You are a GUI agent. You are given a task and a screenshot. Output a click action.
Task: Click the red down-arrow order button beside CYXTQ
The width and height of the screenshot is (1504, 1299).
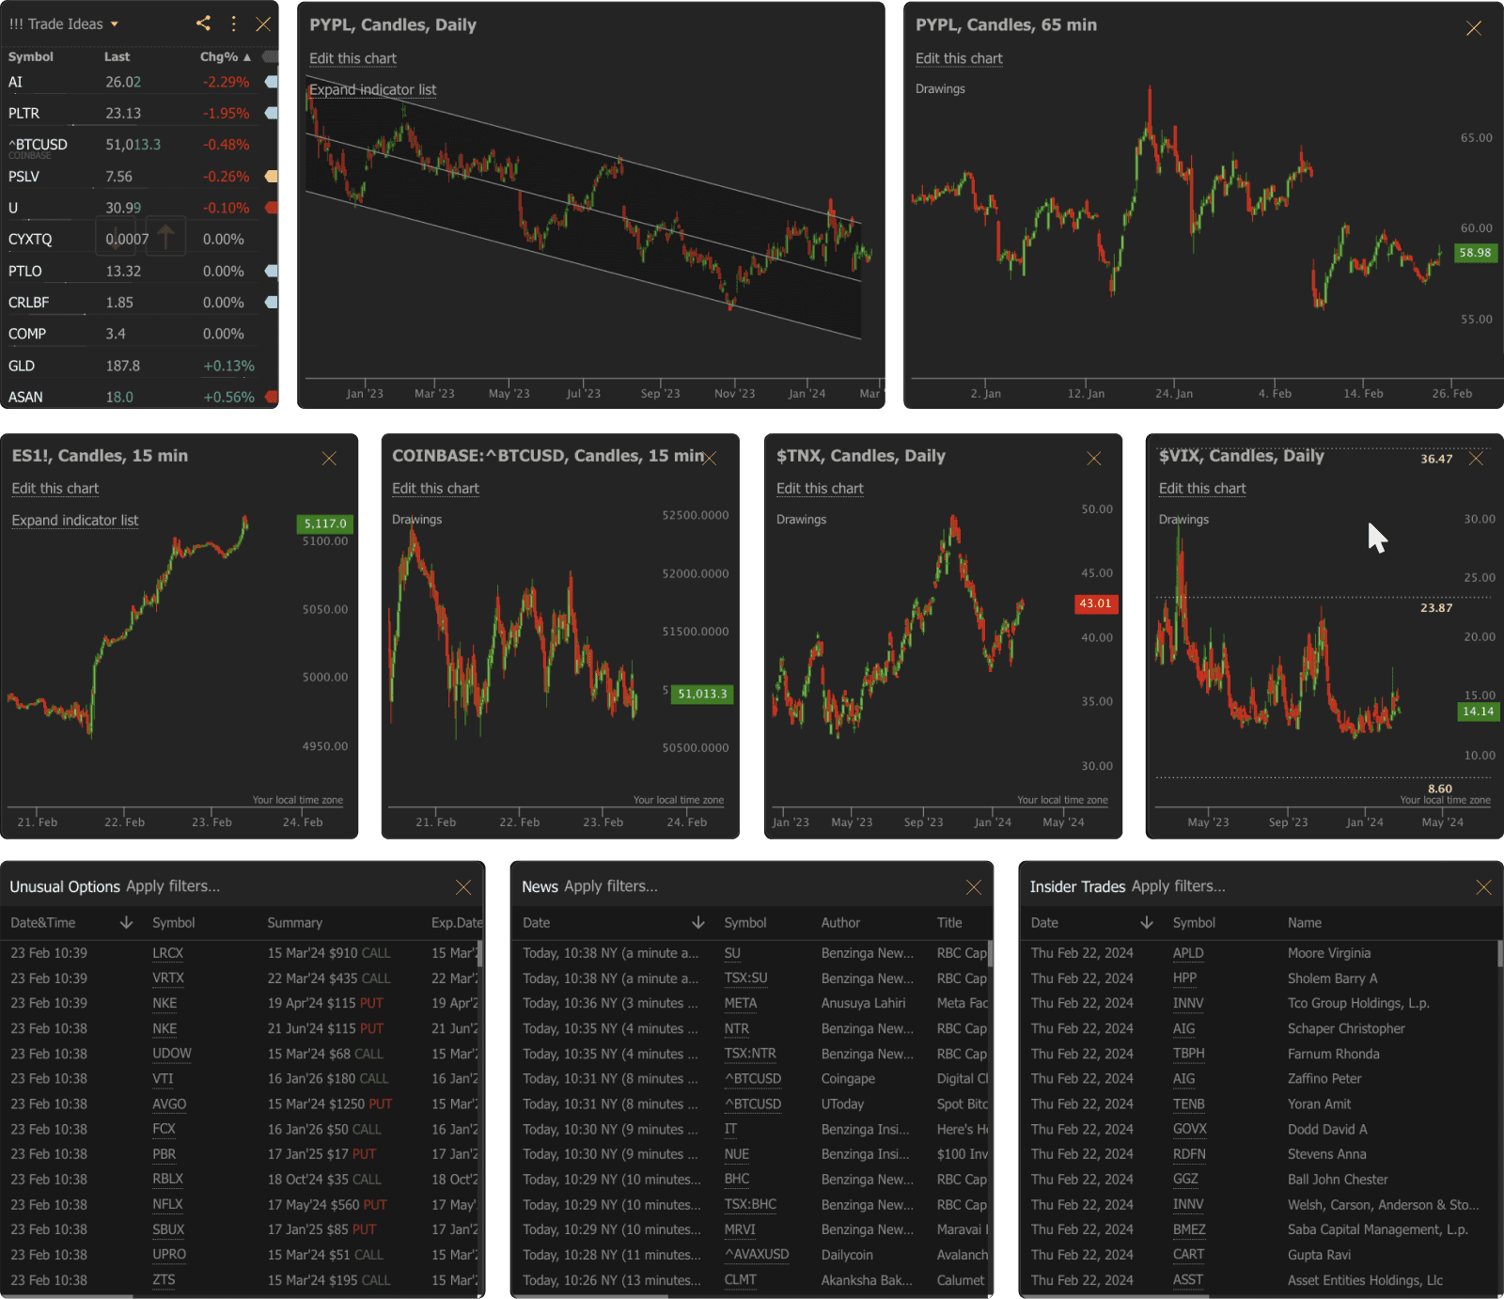[x=116, y=237]
